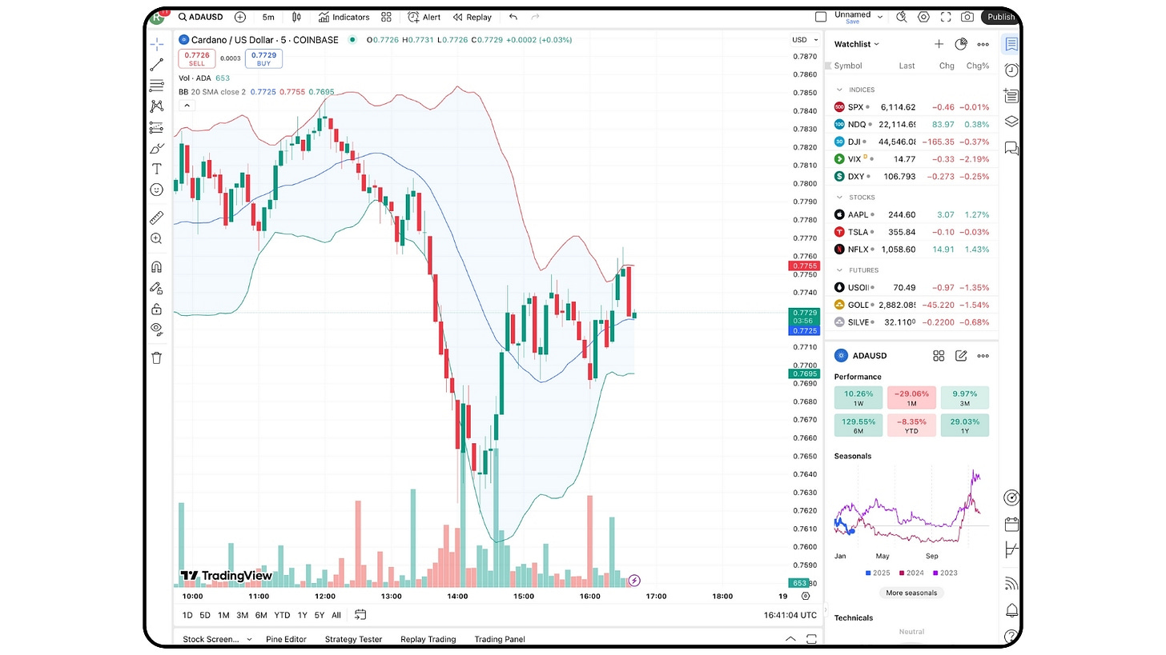The image size is (1166, 655).
Task: Open the Trading Panel tab
Action: point(500,639)
